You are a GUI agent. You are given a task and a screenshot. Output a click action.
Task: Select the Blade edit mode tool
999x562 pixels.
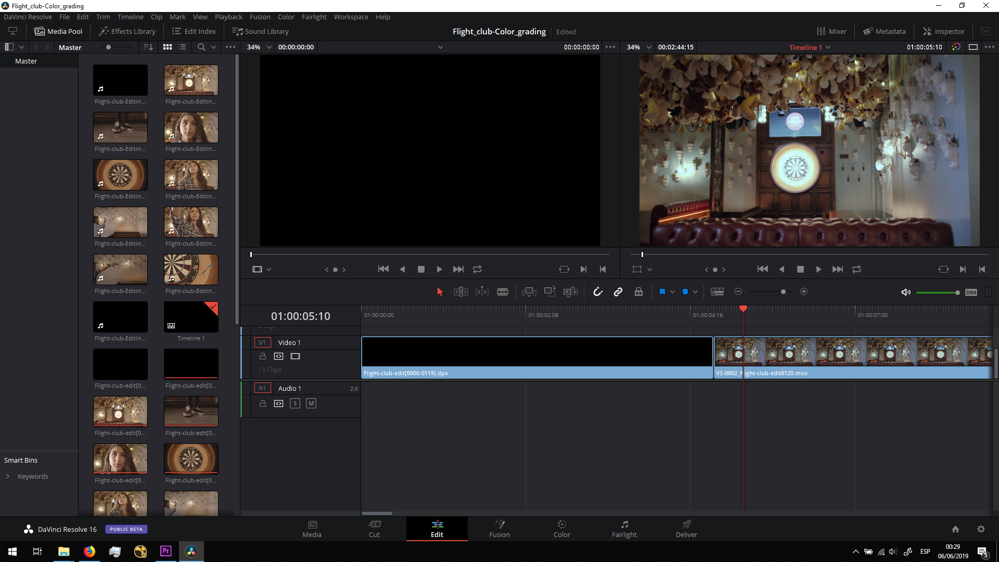click(x=502, y=292)
